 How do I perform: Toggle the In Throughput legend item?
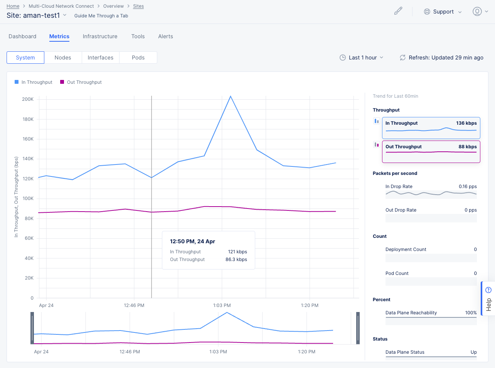33,82
